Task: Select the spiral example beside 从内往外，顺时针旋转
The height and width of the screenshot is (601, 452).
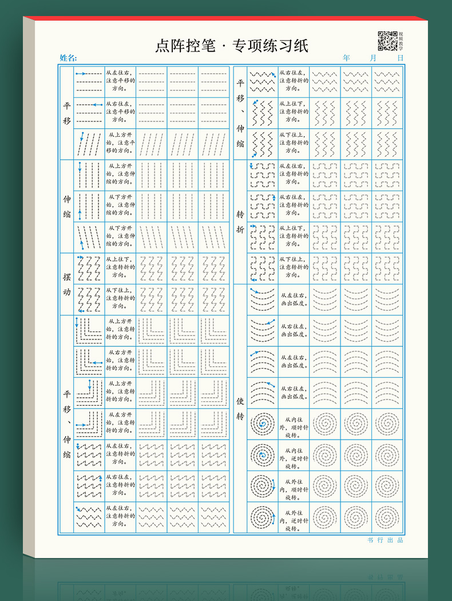Action: [263, 424]
